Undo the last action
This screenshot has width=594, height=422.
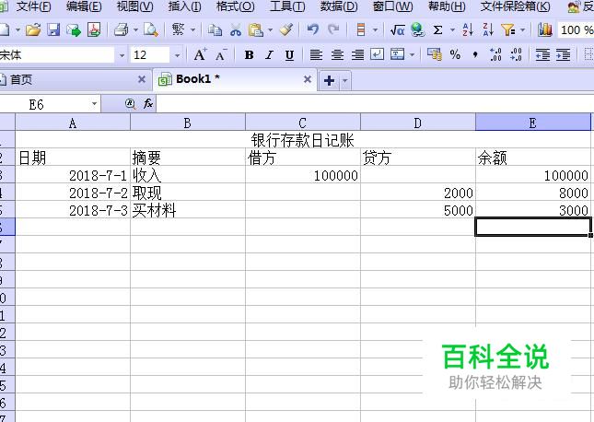point(313,30)
